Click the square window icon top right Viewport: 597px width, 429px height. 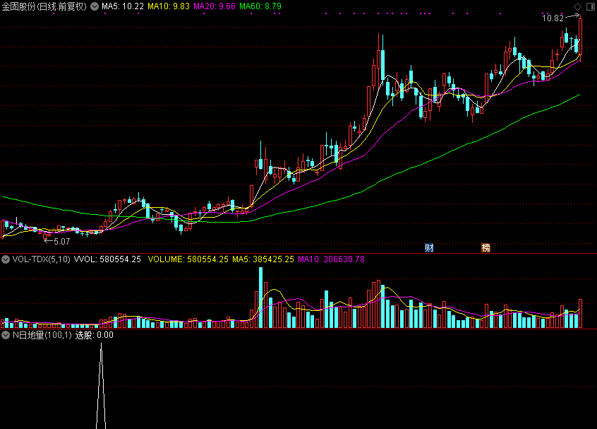coord(591,6)
